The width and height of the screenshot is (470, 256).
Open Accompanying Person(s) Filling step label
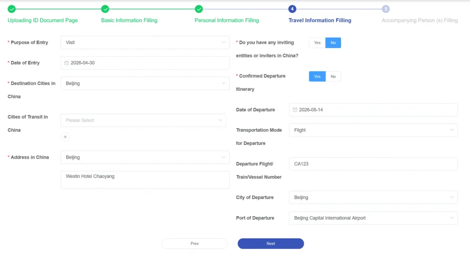[x=420, y=20]
